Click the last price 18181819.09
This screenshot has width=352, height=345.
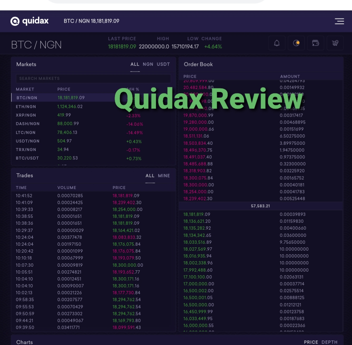pyautogui.click(x=122, y=47)
